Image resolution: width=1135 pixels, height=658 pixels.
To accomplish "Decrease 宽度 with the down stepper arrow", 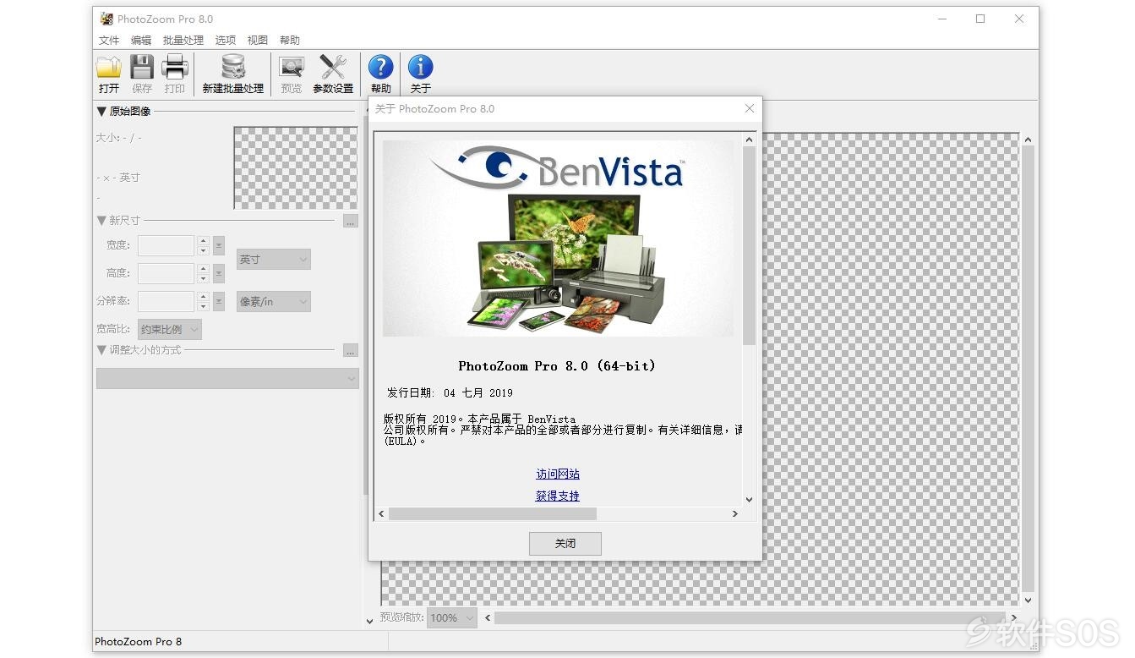I will (203, 250).
